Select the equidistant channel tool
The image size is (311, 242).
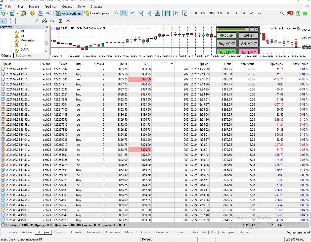[x=44, y=21]
